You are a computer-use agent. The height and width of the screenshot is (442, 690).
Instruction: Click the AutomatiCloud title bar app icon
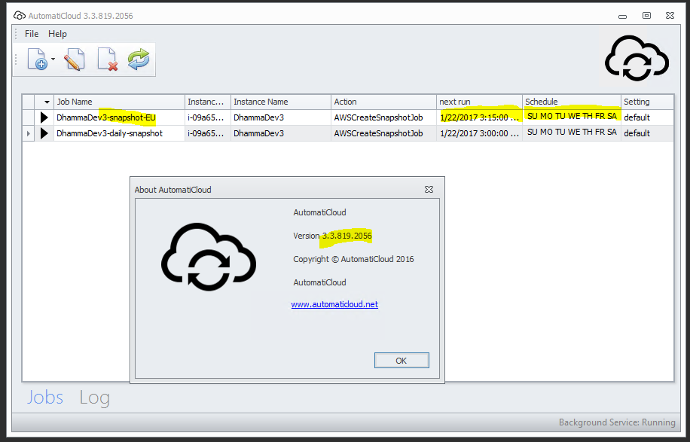click(20, 16)
